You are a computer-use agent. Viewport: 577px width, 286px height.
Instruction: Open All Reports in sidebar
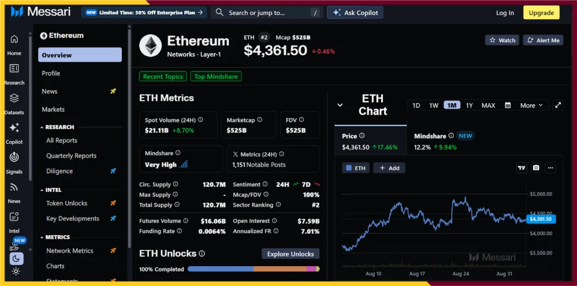(x=61, y=140)
